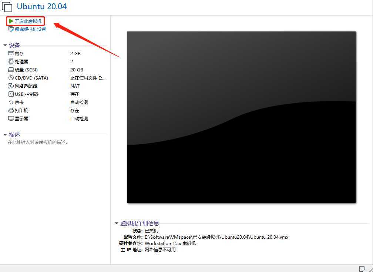The image size is (373, 272).
Task: Collapse the 描述 section
Action: pos(5,135)
